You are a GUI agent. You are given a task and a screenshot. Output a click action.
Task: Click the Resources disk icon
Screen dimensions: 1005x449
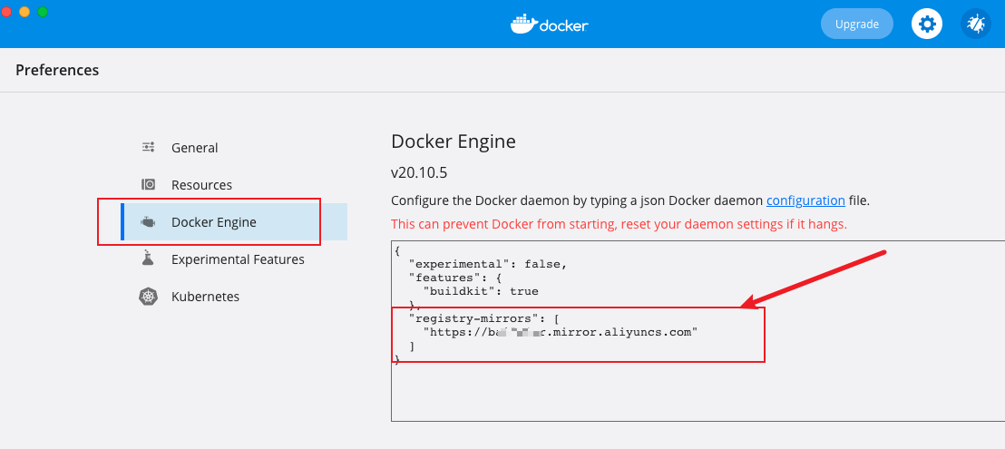[148, 184]
